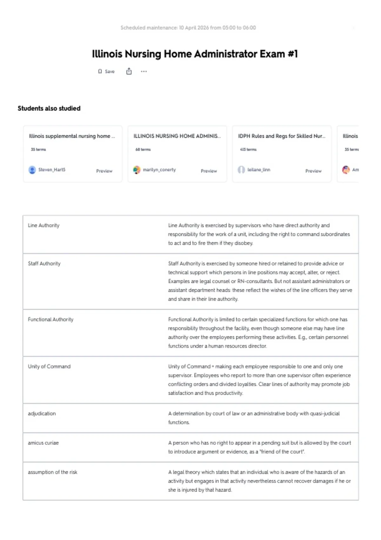381x540 pixels.
Task: Select the Line Authority term row
Action: point(190,234)
